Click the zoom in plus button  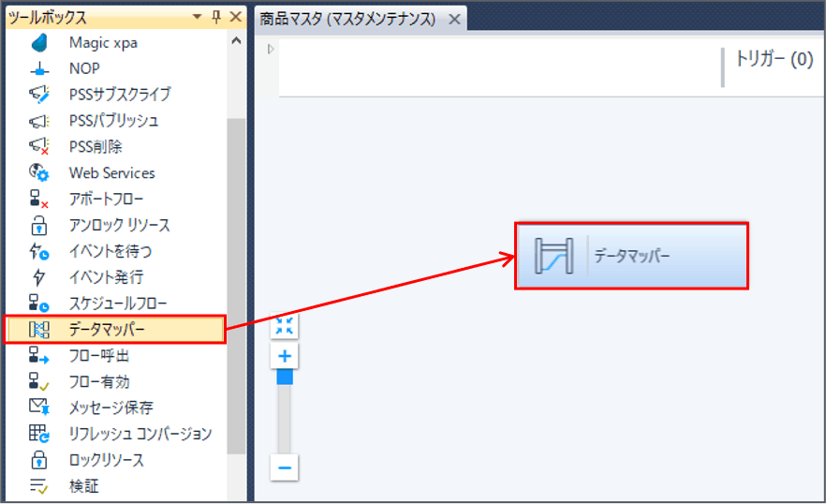[x=285, y=357]
